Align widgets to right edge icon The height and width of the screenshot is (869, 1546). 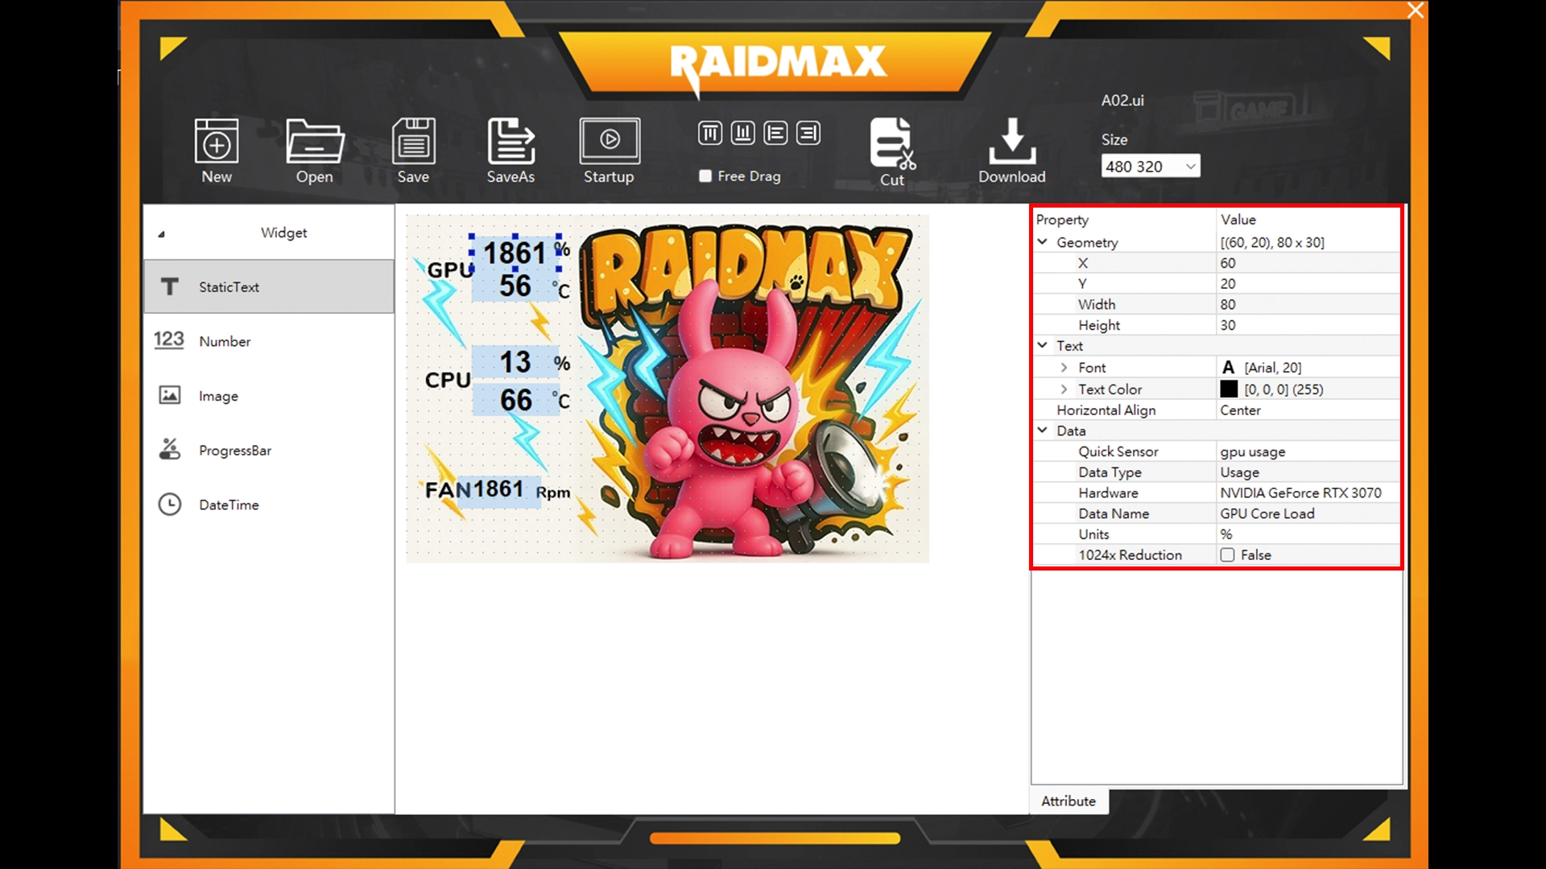pyautogui.click(x=808, y=133)
